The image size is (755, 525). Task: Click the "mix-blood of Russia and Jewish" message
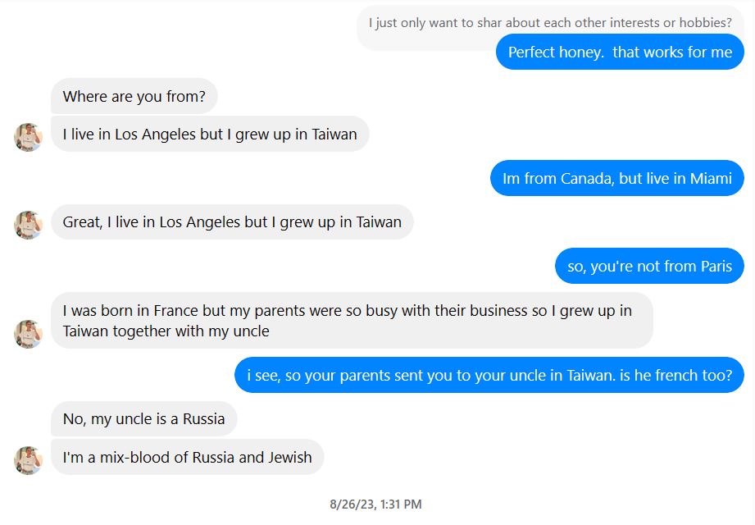[187, 458]
